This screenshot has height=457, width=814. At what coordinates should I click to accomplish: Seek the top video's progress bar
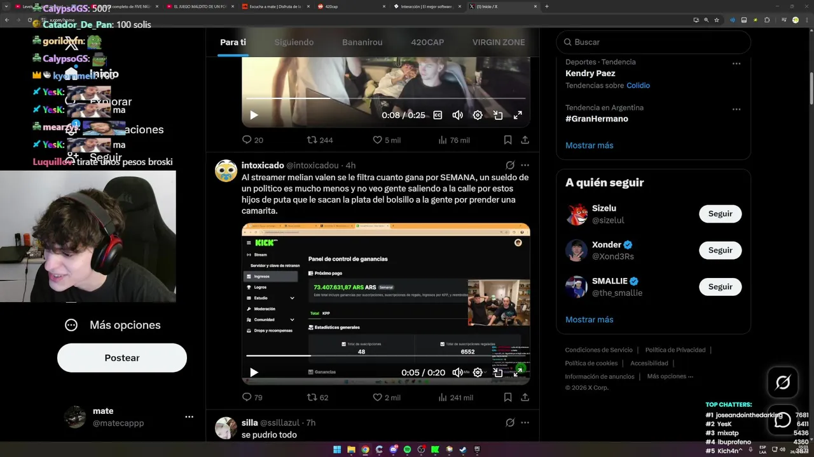pyautogui.click(x=386, y=98)
